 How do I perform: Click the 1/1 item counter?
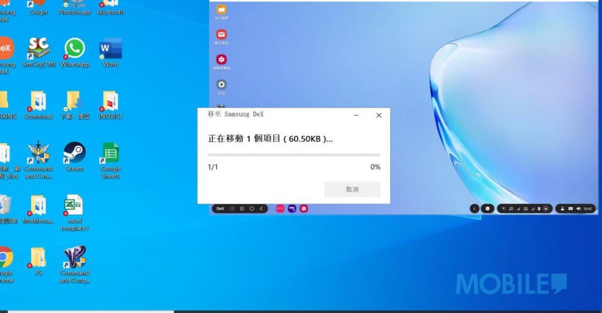[213, 167]
